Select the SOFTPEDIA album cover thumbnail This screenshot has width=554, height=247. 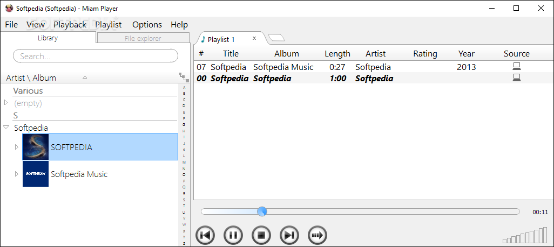(x=35, y=147)
